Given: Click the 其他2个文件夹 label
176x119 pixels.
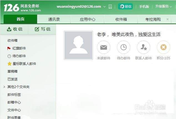Looking at the screenshot, I should pyautogui.click(x=18, y=87).
